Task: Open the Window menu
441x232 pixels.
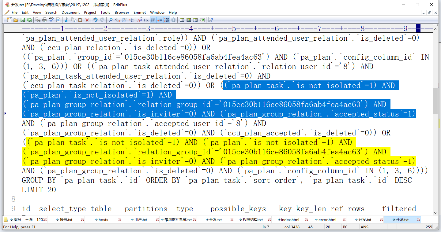Action: click(157, 13)
